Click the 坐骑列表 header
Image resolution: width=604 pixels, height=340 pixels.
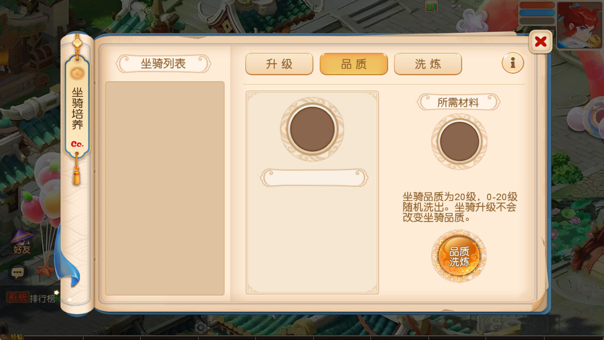pyautogui.click(x=163, y=63)
